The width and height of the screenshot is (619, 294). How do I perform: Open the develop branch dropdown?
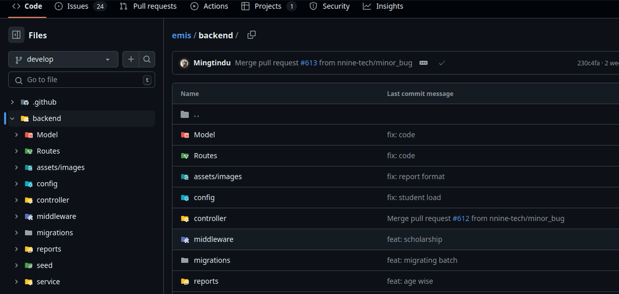[63, 59]
